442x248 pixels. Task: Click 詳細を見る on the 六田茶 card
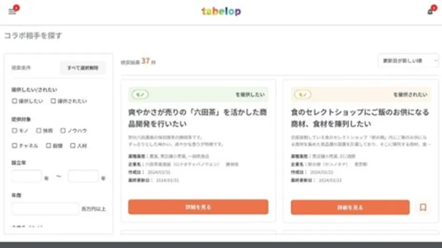tap(198, 207)
